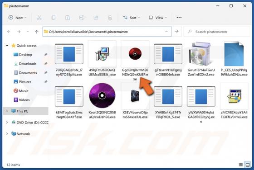Screen dimensions: 254x170
Task: Minimize the piratemamm window
Action: click(218, 6)
